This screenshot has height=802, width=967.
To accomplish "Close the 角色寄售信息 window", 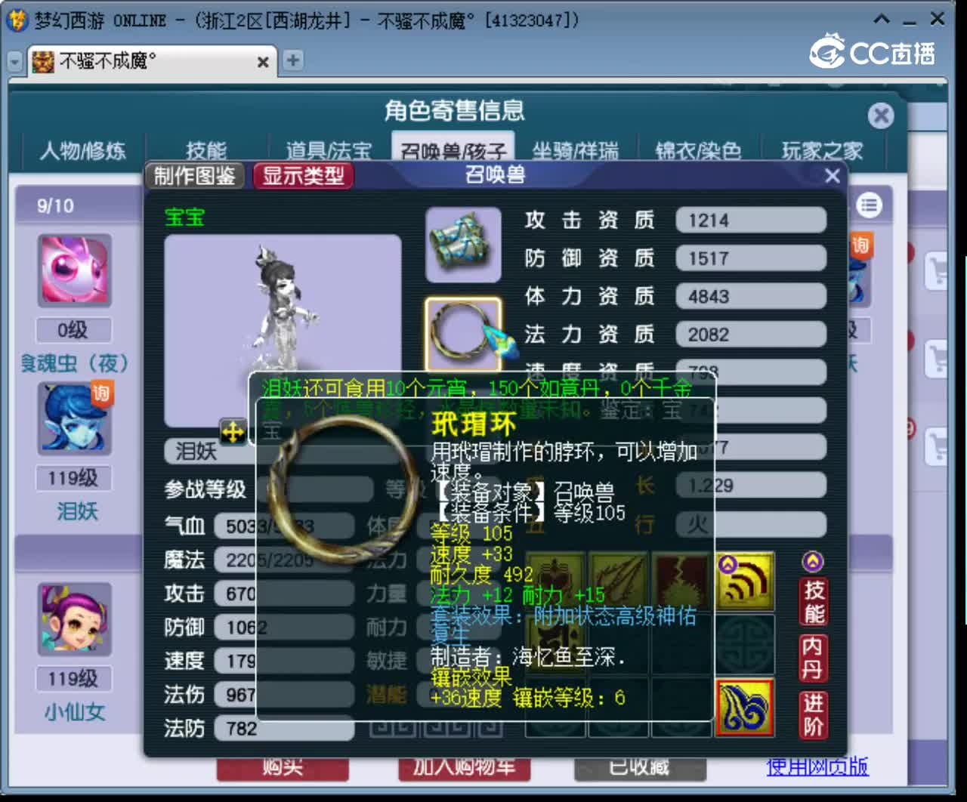I will (880, 116).
